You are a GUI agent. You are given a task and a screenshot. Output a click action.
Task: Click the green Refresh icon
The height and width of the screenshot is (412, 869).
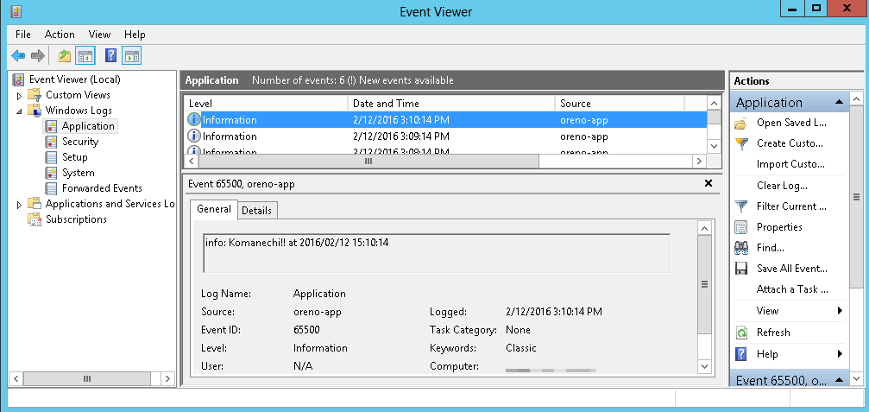click(x=741, y=333)
